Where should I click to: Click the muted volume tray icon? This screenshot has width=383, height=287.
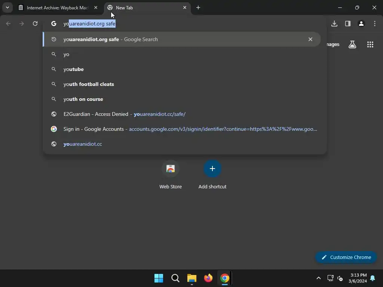coord(340,278)
